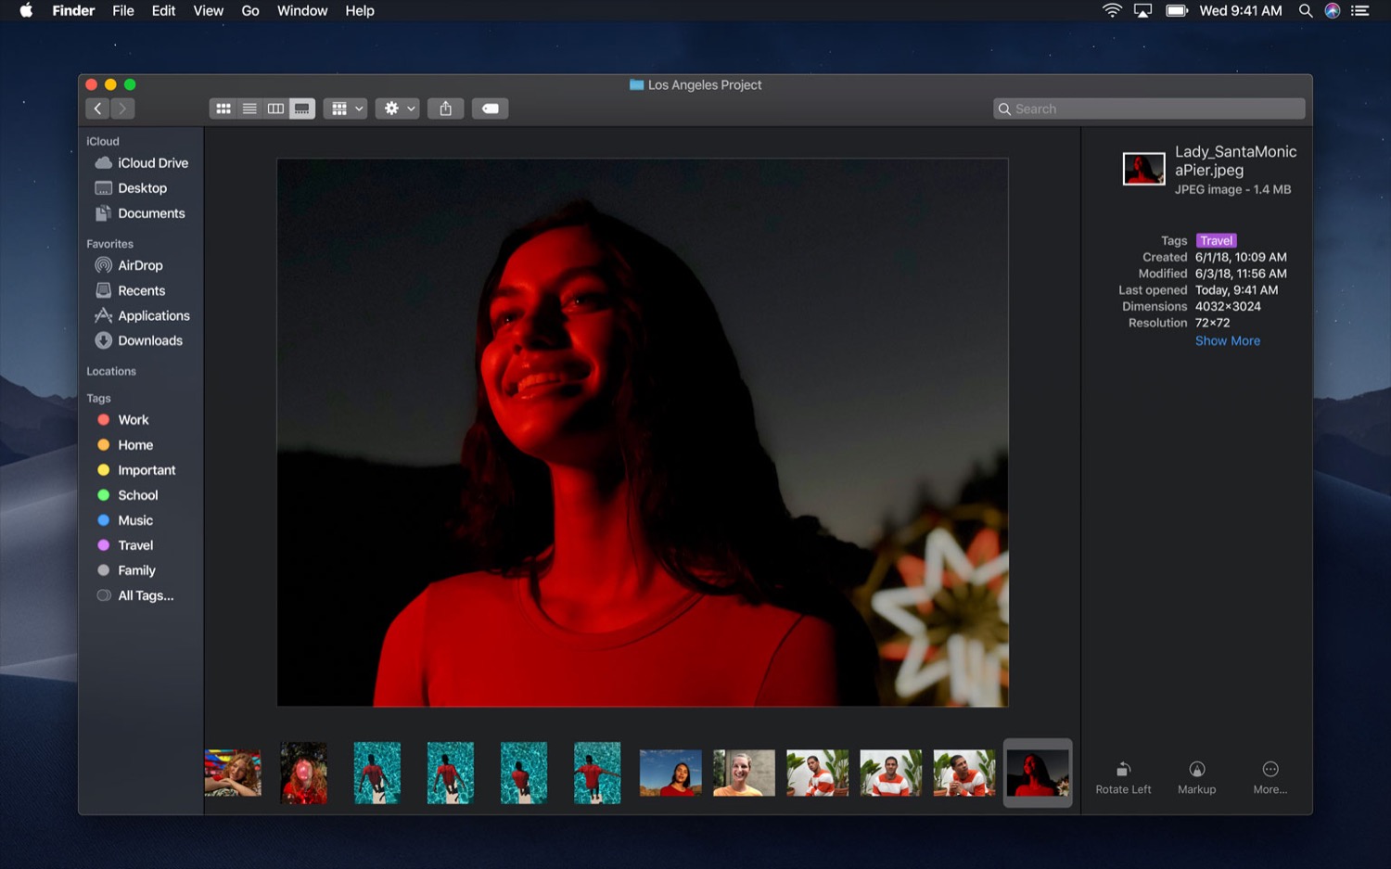This screenshot has width=1391, height=869.
Task: Open the File menu
Action: [123, 11]
